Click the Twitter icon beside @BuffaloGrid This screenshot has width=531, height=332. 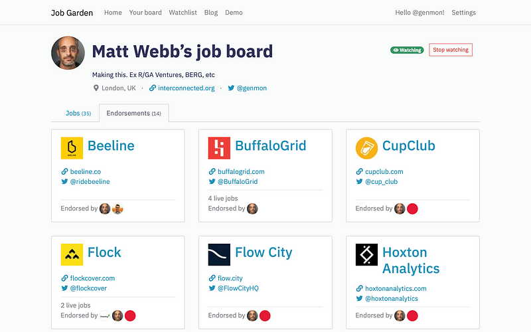coord(212,181)
